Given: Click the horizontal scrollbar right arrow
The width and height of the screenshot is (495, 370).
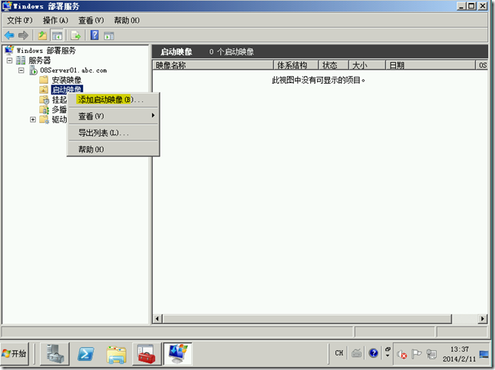Looking at the screenshot, I should tap(482, 319).
